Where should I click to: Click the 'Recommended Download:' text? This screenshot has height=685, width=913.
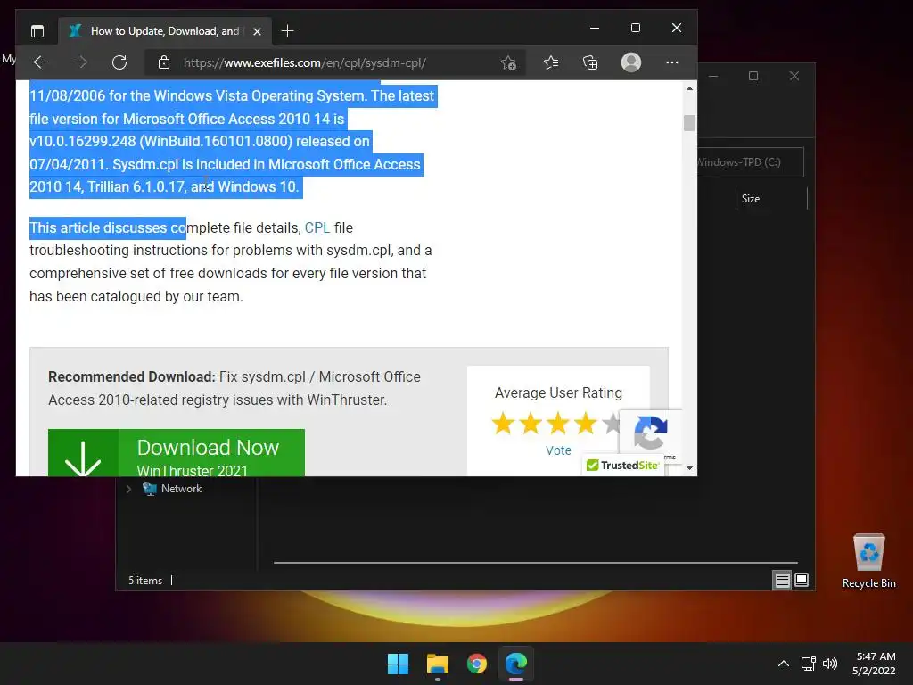click(x=132, y=377)
